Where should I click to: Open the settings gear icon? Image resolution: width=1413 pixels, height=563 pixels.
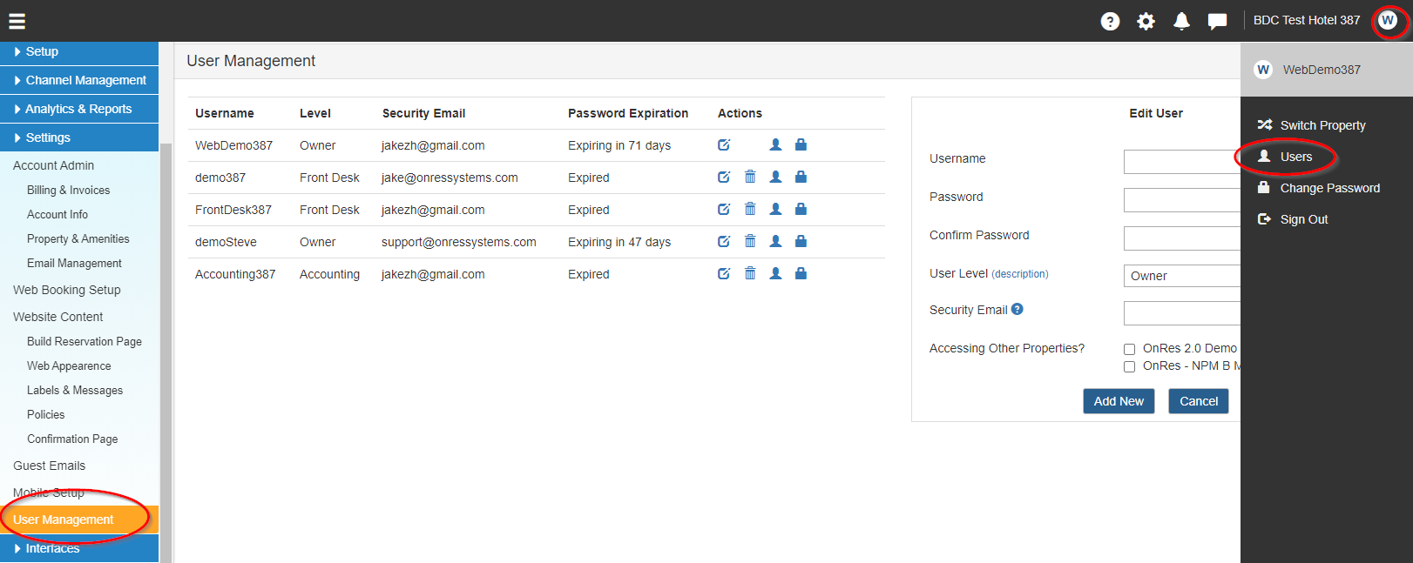coord(1146,21)
